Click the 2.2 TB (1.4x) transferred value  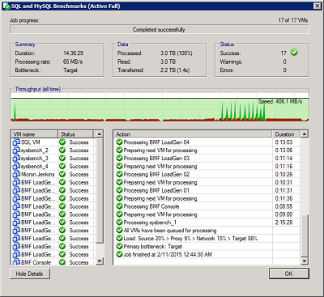[175, 70]
